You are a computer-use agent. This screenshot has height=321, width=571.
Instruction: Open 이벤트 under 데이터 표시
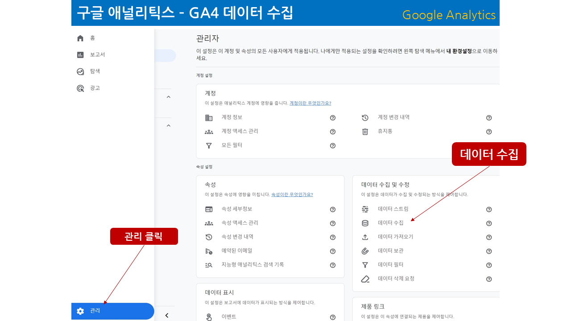[229, 316]
